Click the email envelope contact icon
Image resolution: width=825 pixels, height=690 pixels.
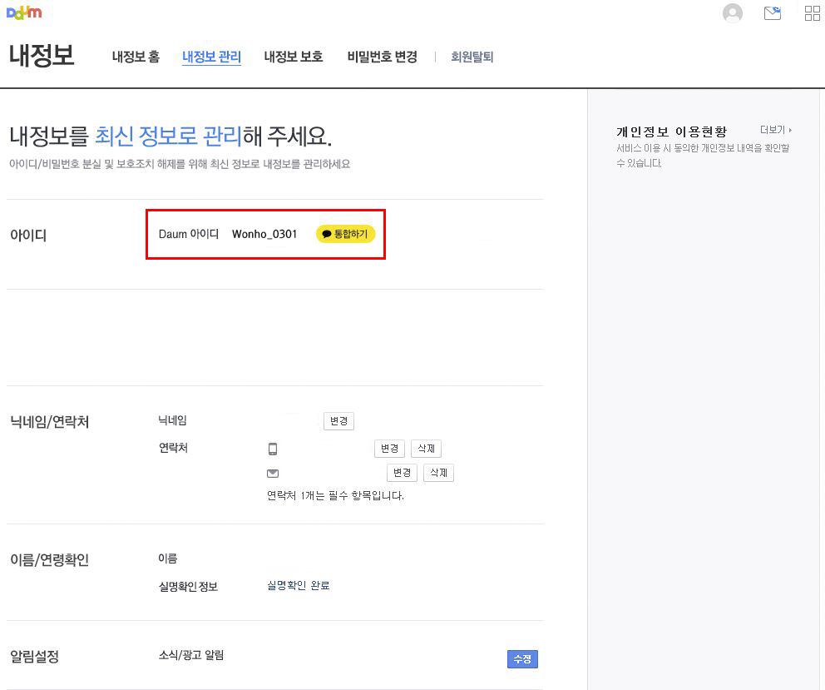273,473
